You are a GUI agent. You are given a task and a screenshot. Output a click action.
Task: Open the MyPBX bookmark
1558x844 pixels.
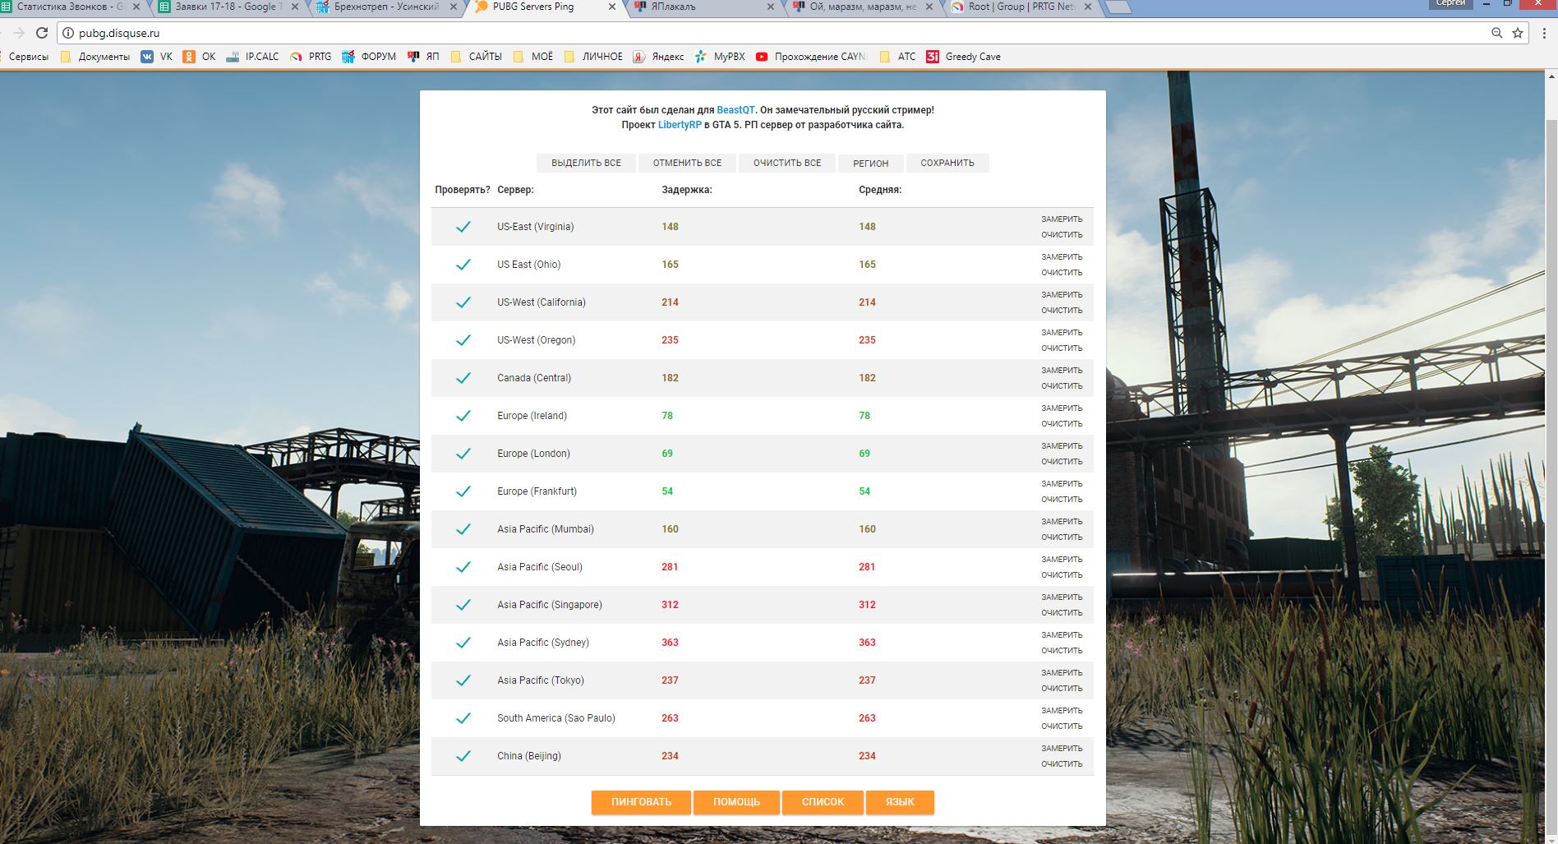pos(720,57)
